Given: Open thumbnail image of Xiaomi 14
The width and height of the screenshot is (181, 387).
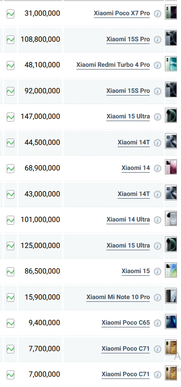Looking at the screenshot, I should point(171,167).
